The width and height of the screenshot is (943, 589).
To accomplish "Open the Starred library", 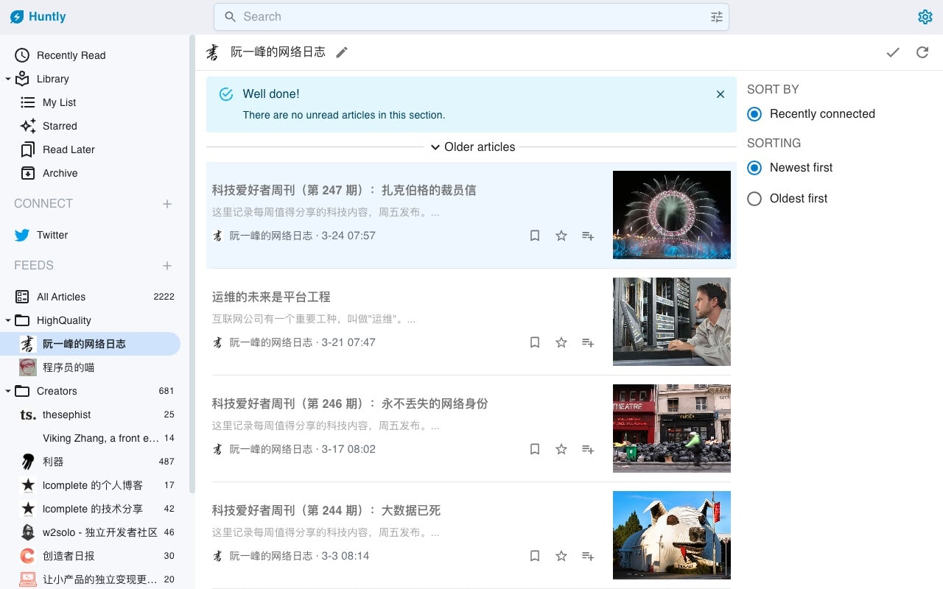I will [91, 126].
